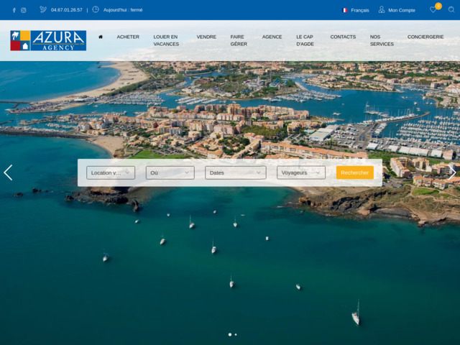Open the Où destination dropdown
460x345 pixels.
(170, 172)
